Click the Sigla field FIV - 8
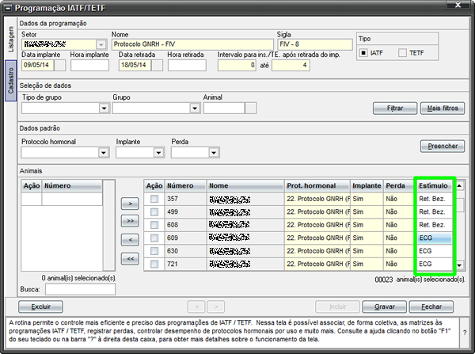This screenshot has width=475, height=354. [x=315, y=44]
